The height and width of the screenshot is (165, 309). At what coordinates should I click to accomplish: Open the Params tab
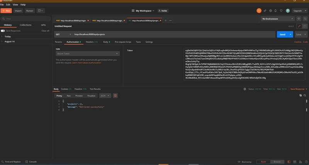tap(58, 42)
